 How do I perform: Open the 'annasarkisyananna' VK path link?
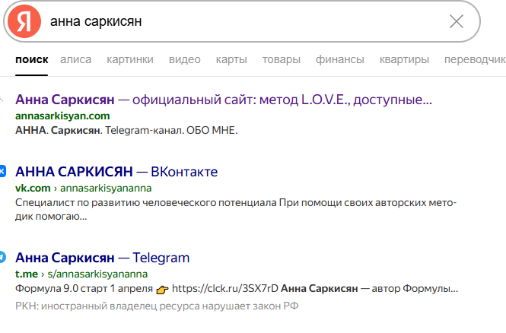[106, 189]
